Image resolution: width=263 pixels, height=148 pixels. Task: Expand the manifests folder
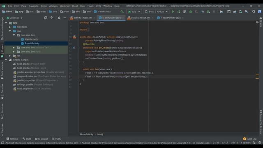[10, 27]
